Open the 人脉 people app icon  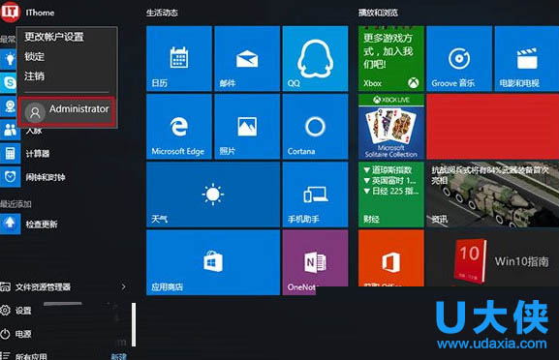tap(10, 130)
